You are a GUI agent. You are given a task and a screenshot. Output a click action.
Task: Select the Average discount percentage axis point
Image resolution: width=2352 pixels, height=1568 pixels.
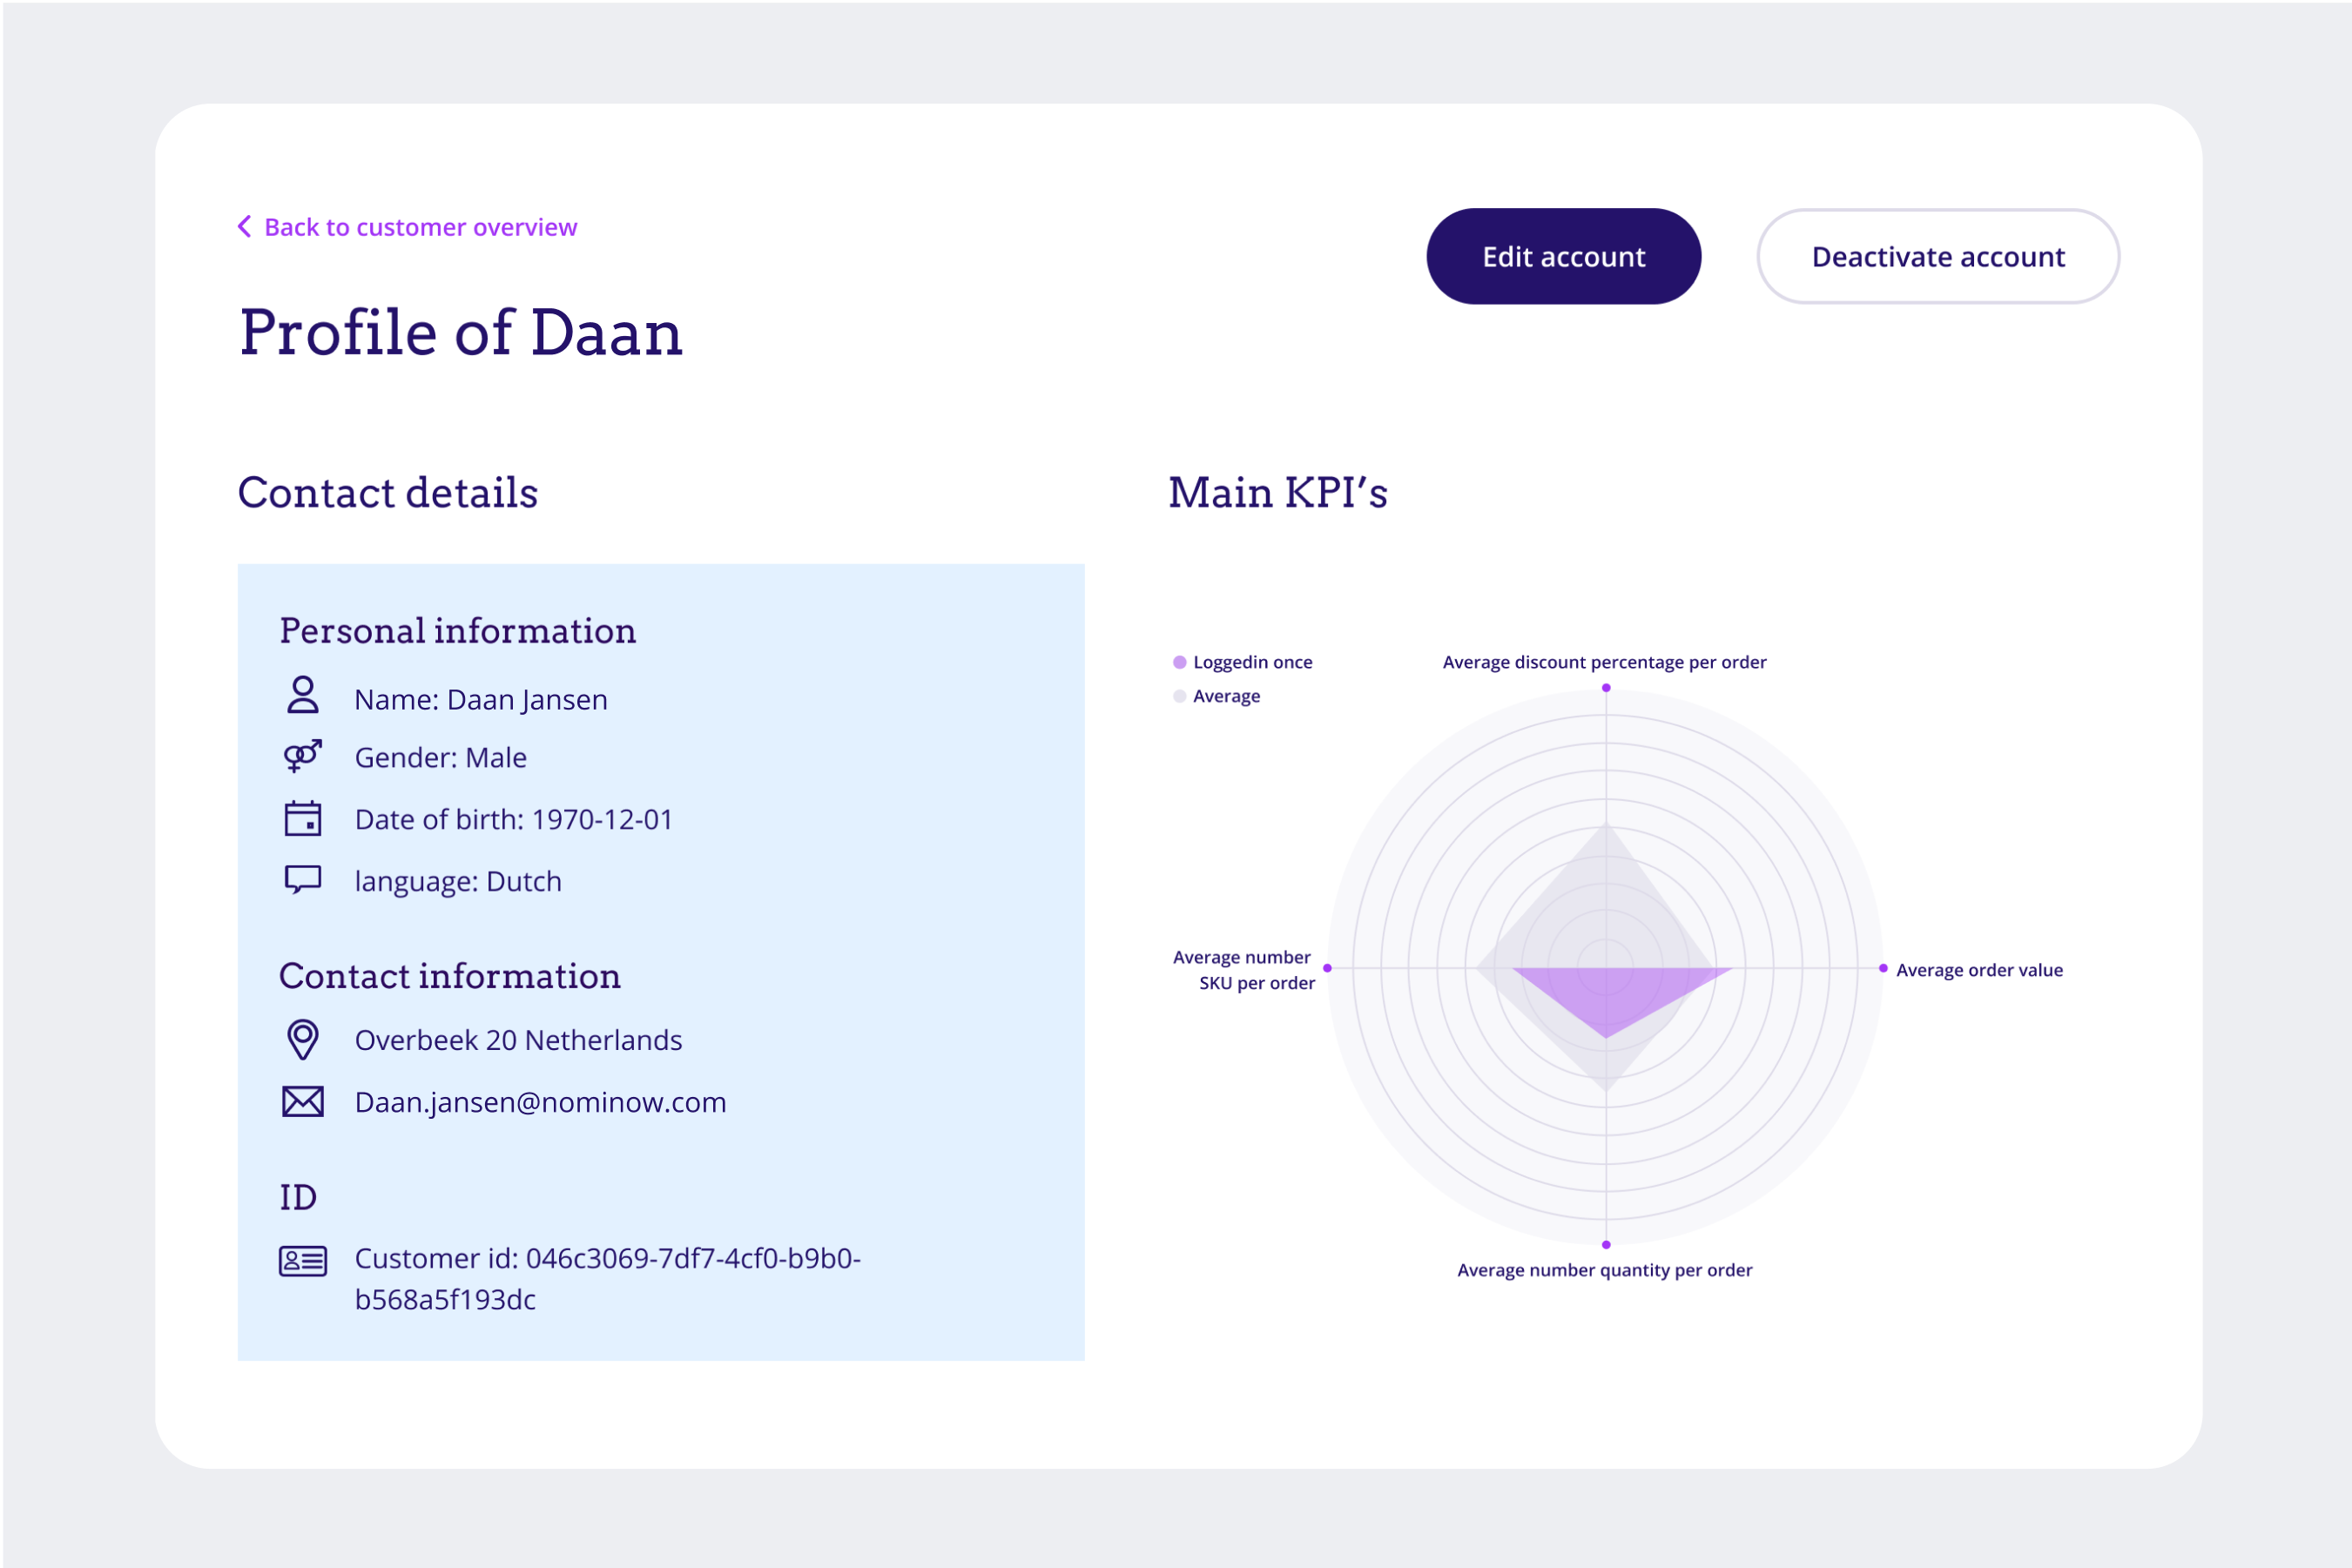click(x=1606, y=688)
